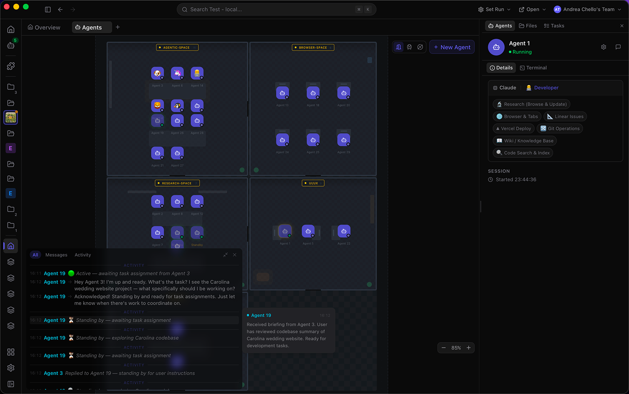Expand the Open dropdown in the title bar
This screenshot has height=394, width=629.
pos(532,9)
